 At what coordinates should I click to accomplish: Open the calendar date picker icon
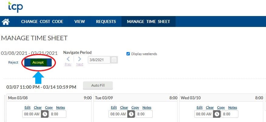(x=114, y=60)
